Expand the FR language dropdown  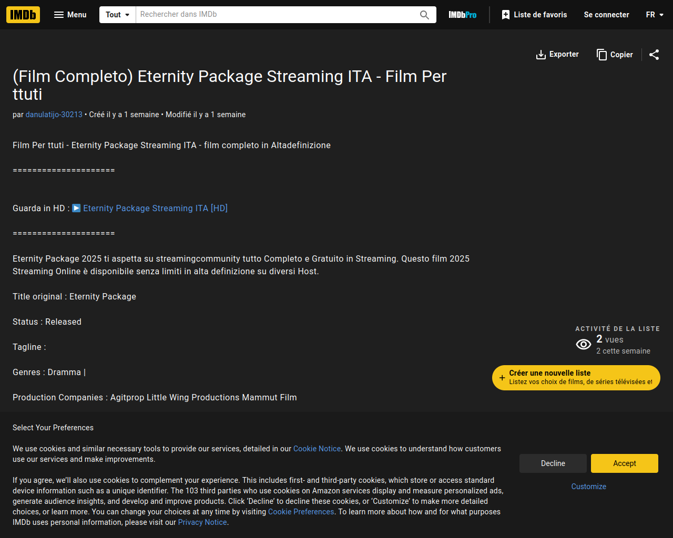point(655,15)
